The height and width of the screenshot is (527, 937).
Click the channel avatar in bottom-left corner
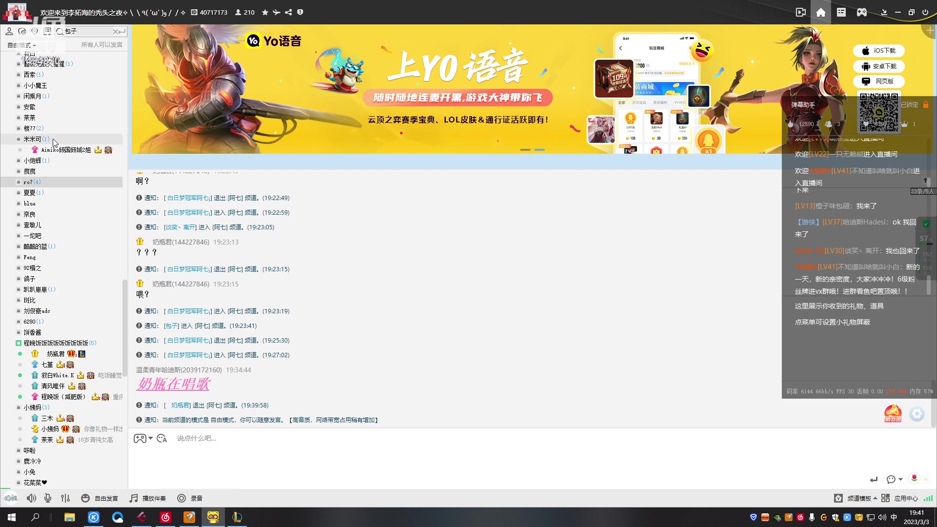11,498
